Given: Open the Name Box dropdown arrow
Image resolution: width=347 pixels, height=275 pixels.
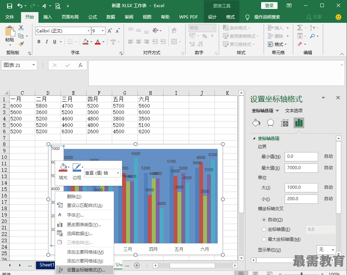Looking at the screenshot, I should tap(33, 65).
